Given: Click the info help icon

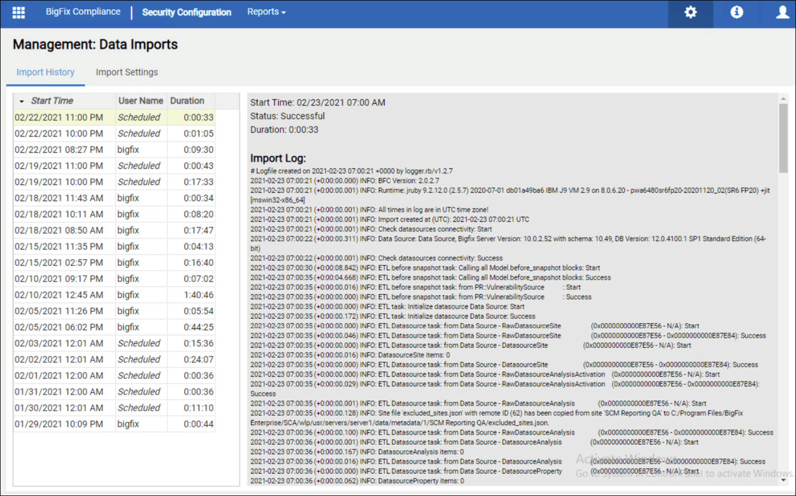Looking at the screenshot, I should [x=736, y=13].
